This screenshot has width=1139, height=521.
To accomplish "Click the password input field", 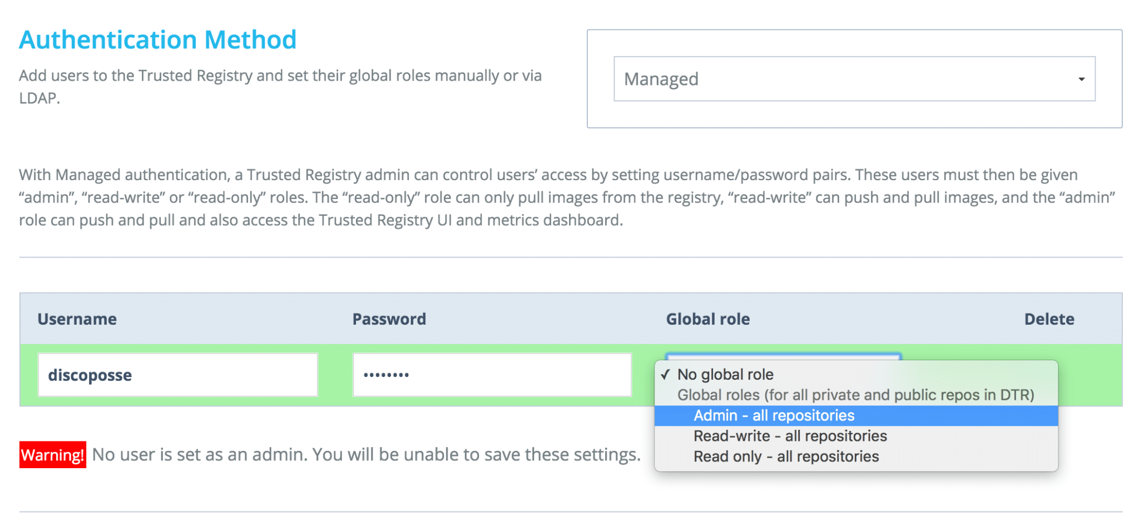I will 492,375.
